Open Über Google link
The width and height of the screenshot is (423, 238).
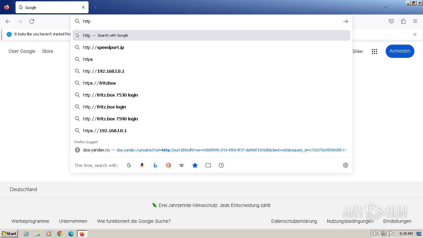pos(22,51)
